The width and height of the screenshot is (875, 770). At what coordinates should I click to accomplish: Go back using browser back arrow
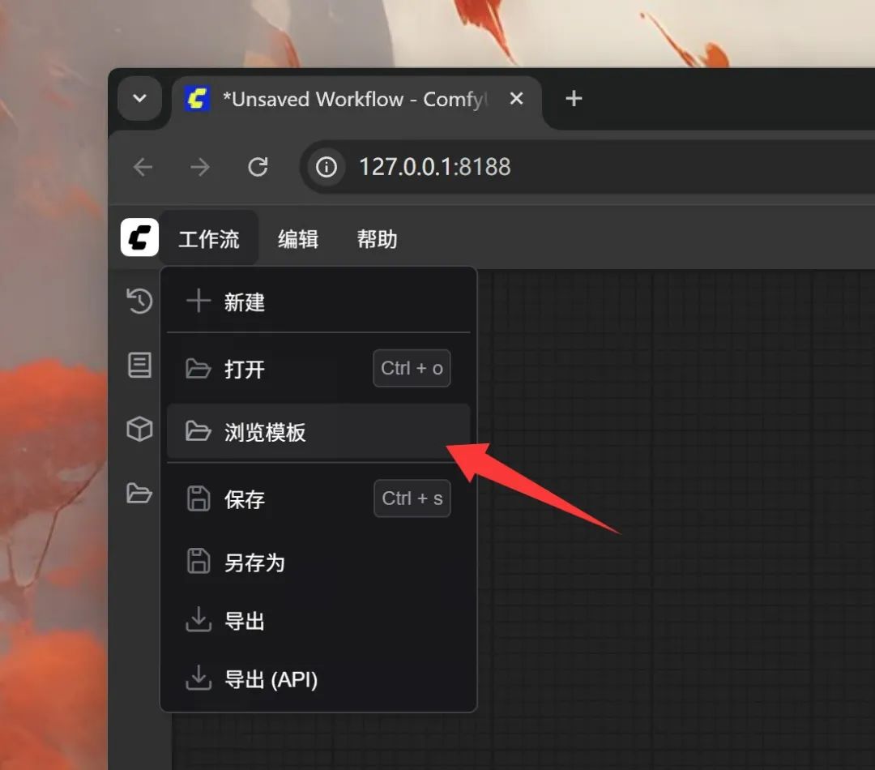[143, 167]
